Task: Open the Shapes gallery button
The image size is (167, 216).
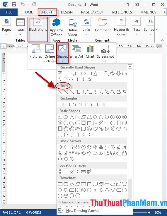Action: pos(62,53)
